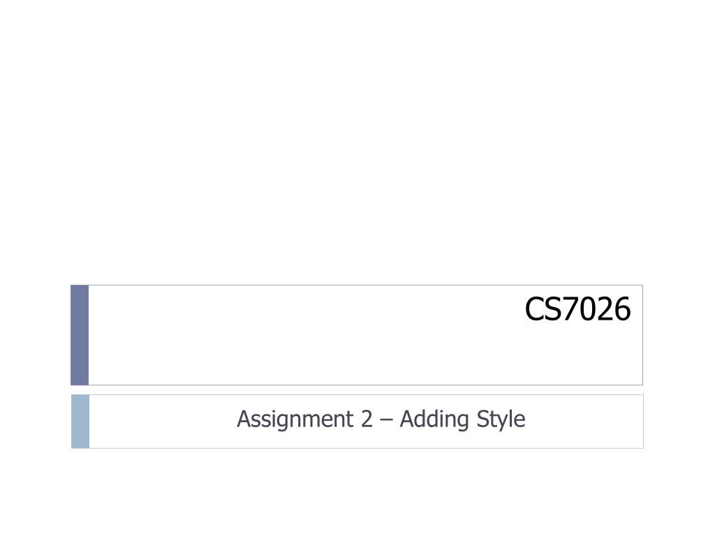Click the word "Adding" in subtitle
The image size is (715, 536).
click(430, 419)
